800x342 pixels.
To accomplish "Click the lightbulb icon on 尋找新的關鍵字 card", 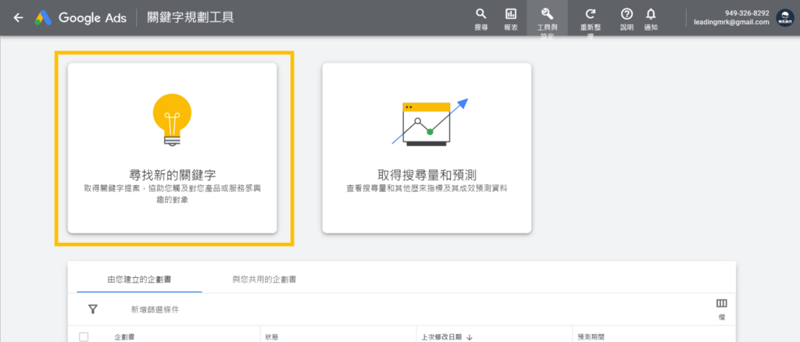I will point(173,119).
